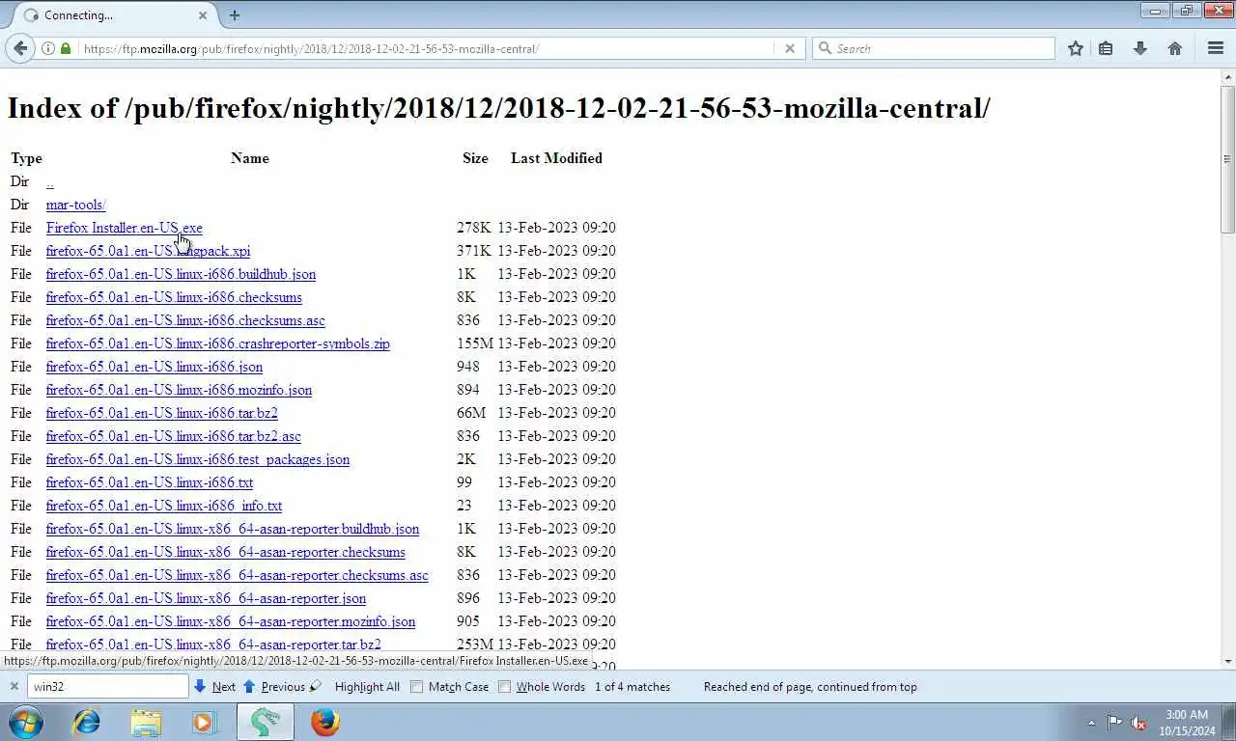The height and width of the screenshot is (741, 1236).
Task: Close the find bar
Action: point(14,687)
